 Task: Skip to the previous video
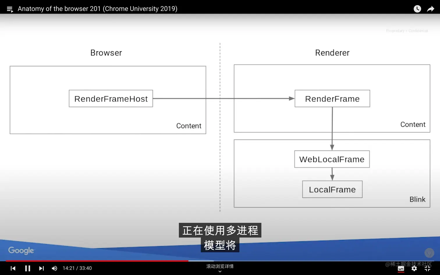tap(13, 268)
